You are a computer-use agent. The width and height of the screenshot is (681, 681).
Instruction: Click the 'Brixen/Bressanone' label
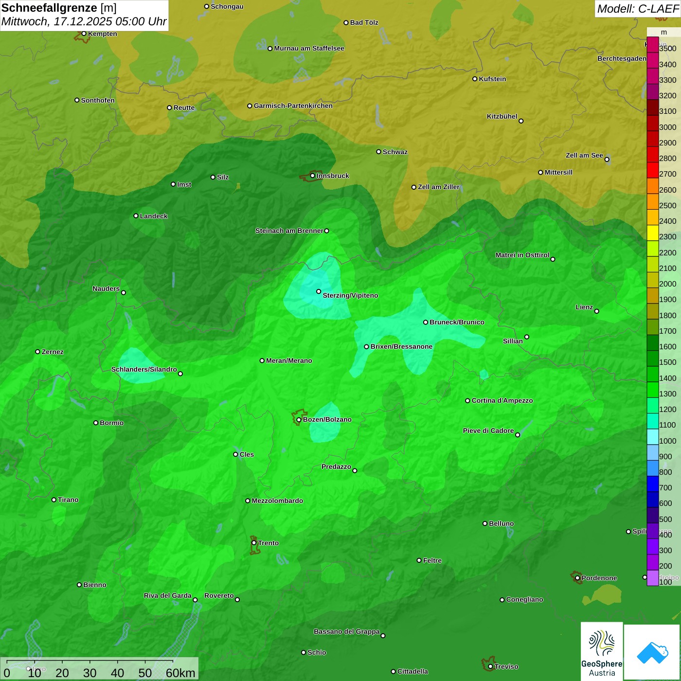pyautogui.click(x=402, y=347)
